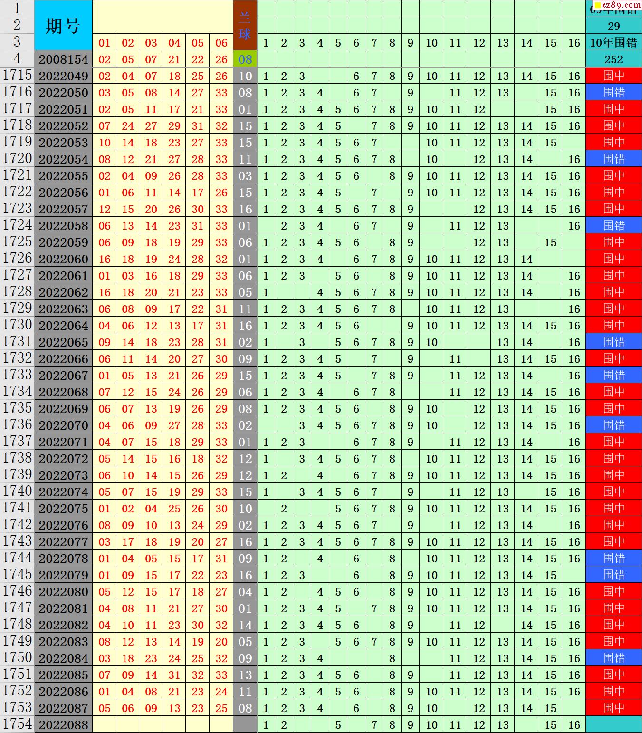Viewport: 642px width, 733px height.
Task: Select row header 1715
Action: click(17, 76)
